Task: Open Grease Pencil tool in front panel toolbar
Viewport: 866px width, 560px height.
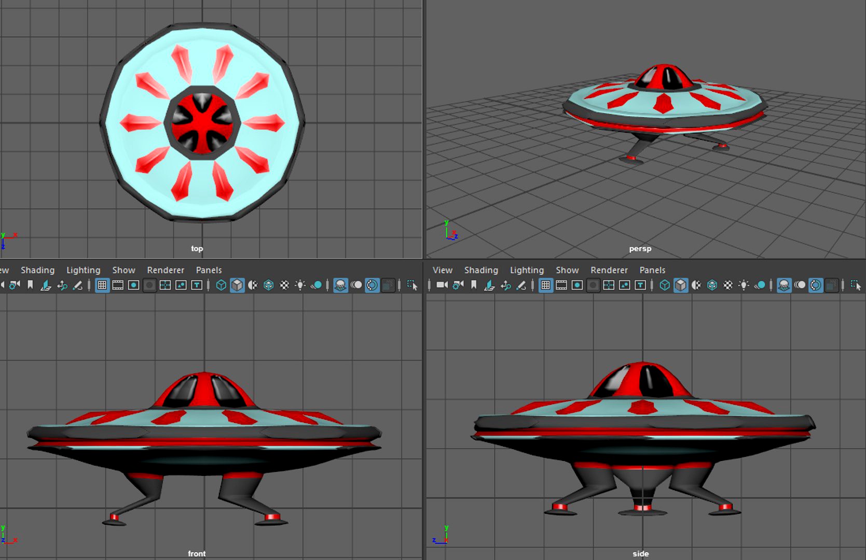Action: [77, 285]
